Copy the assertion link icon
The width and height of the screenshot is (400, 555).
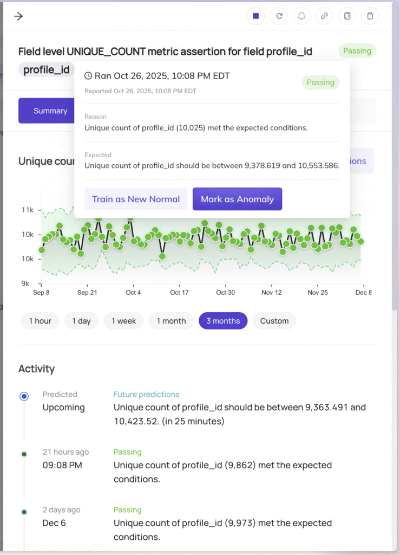click(324, 16)
